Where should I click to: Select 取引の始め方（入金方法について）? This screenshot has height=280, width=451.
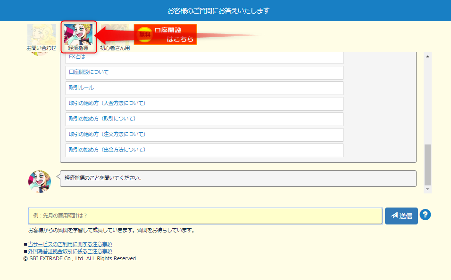coord(204,104)
